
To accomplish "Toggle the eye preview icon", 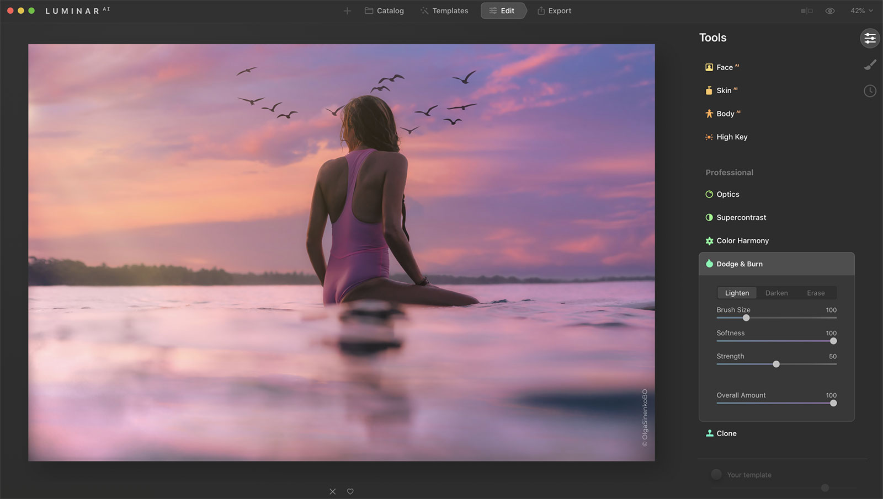I will point(829,11).
